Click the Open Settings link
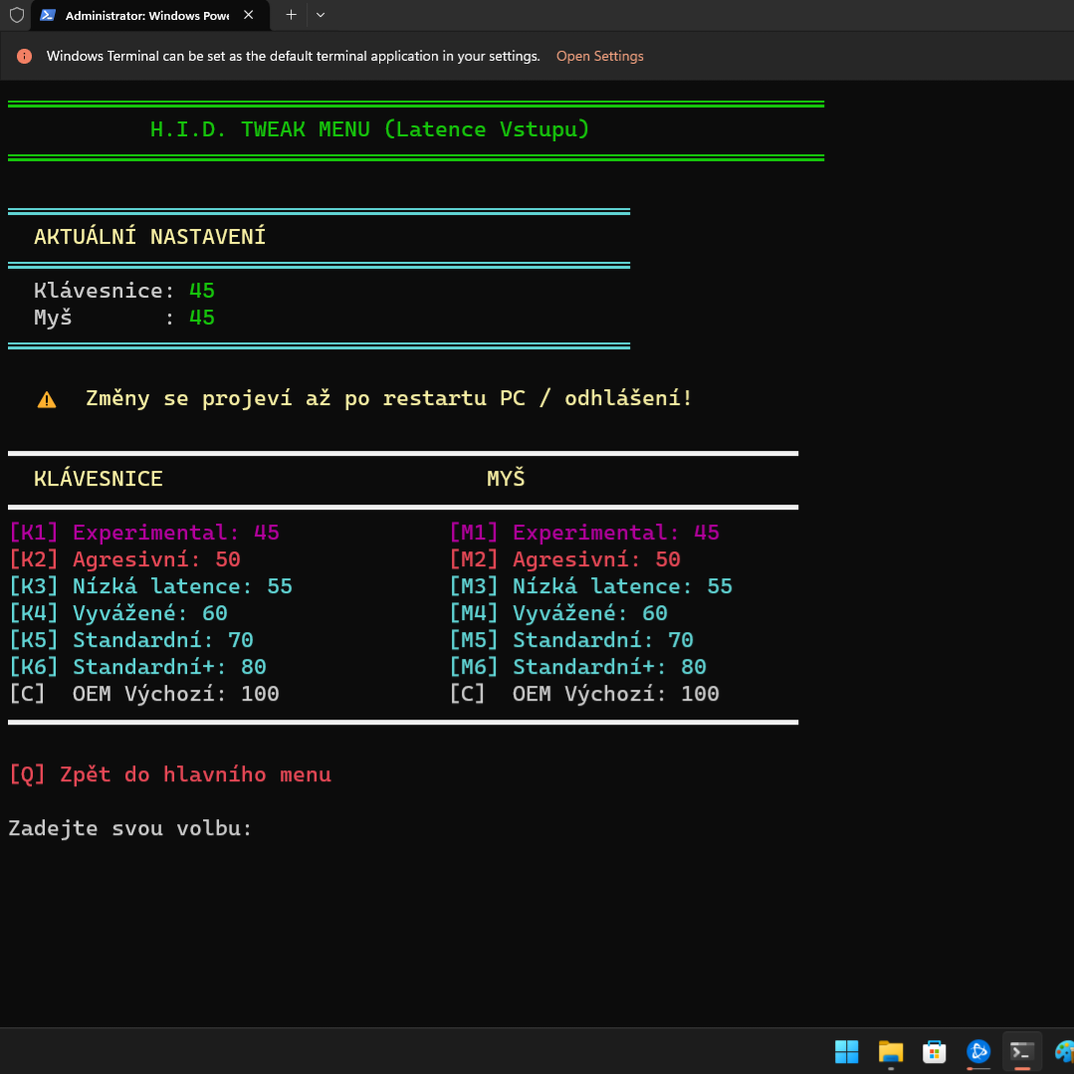This screenshot has width=1074, height=1074. pyautogui.click(x=599, y=57)
